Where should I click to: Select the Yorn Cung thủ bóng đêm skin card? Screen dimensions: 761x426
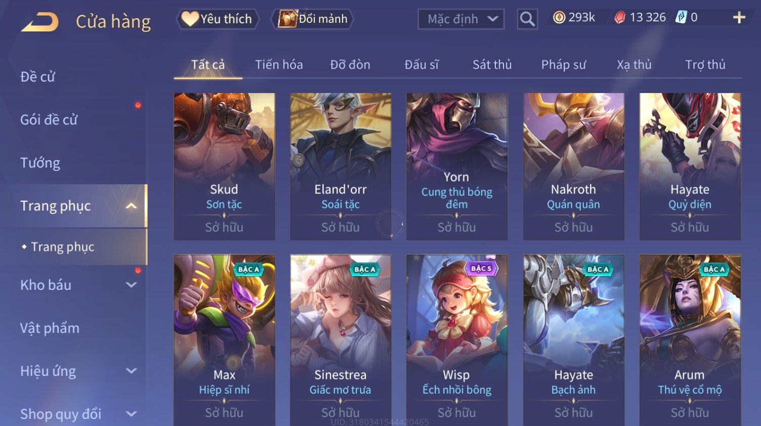[x=456, y=166]
